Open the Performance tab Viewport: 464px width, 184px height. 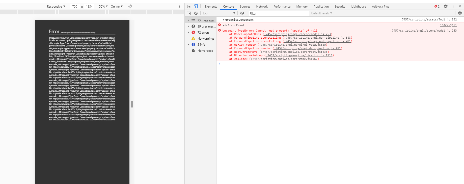click(282, 7)
